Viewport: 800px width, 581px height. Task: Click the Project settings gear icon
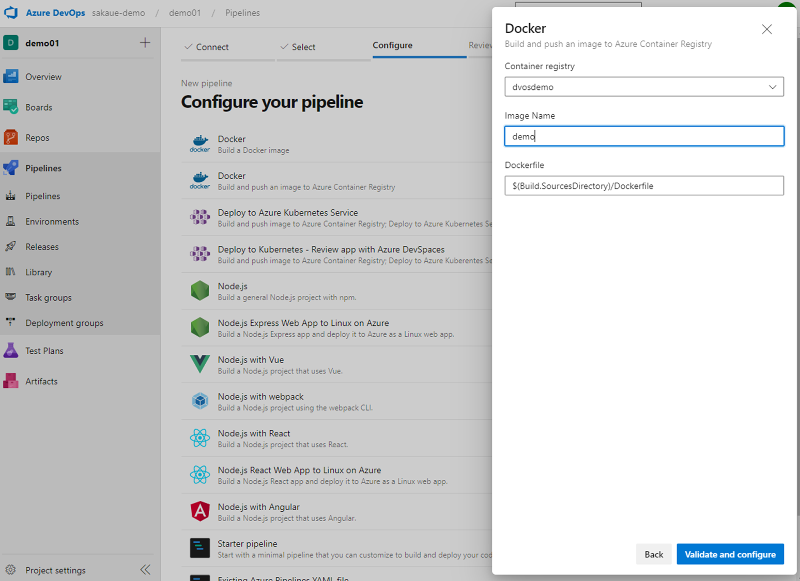(x=10, y=570)
